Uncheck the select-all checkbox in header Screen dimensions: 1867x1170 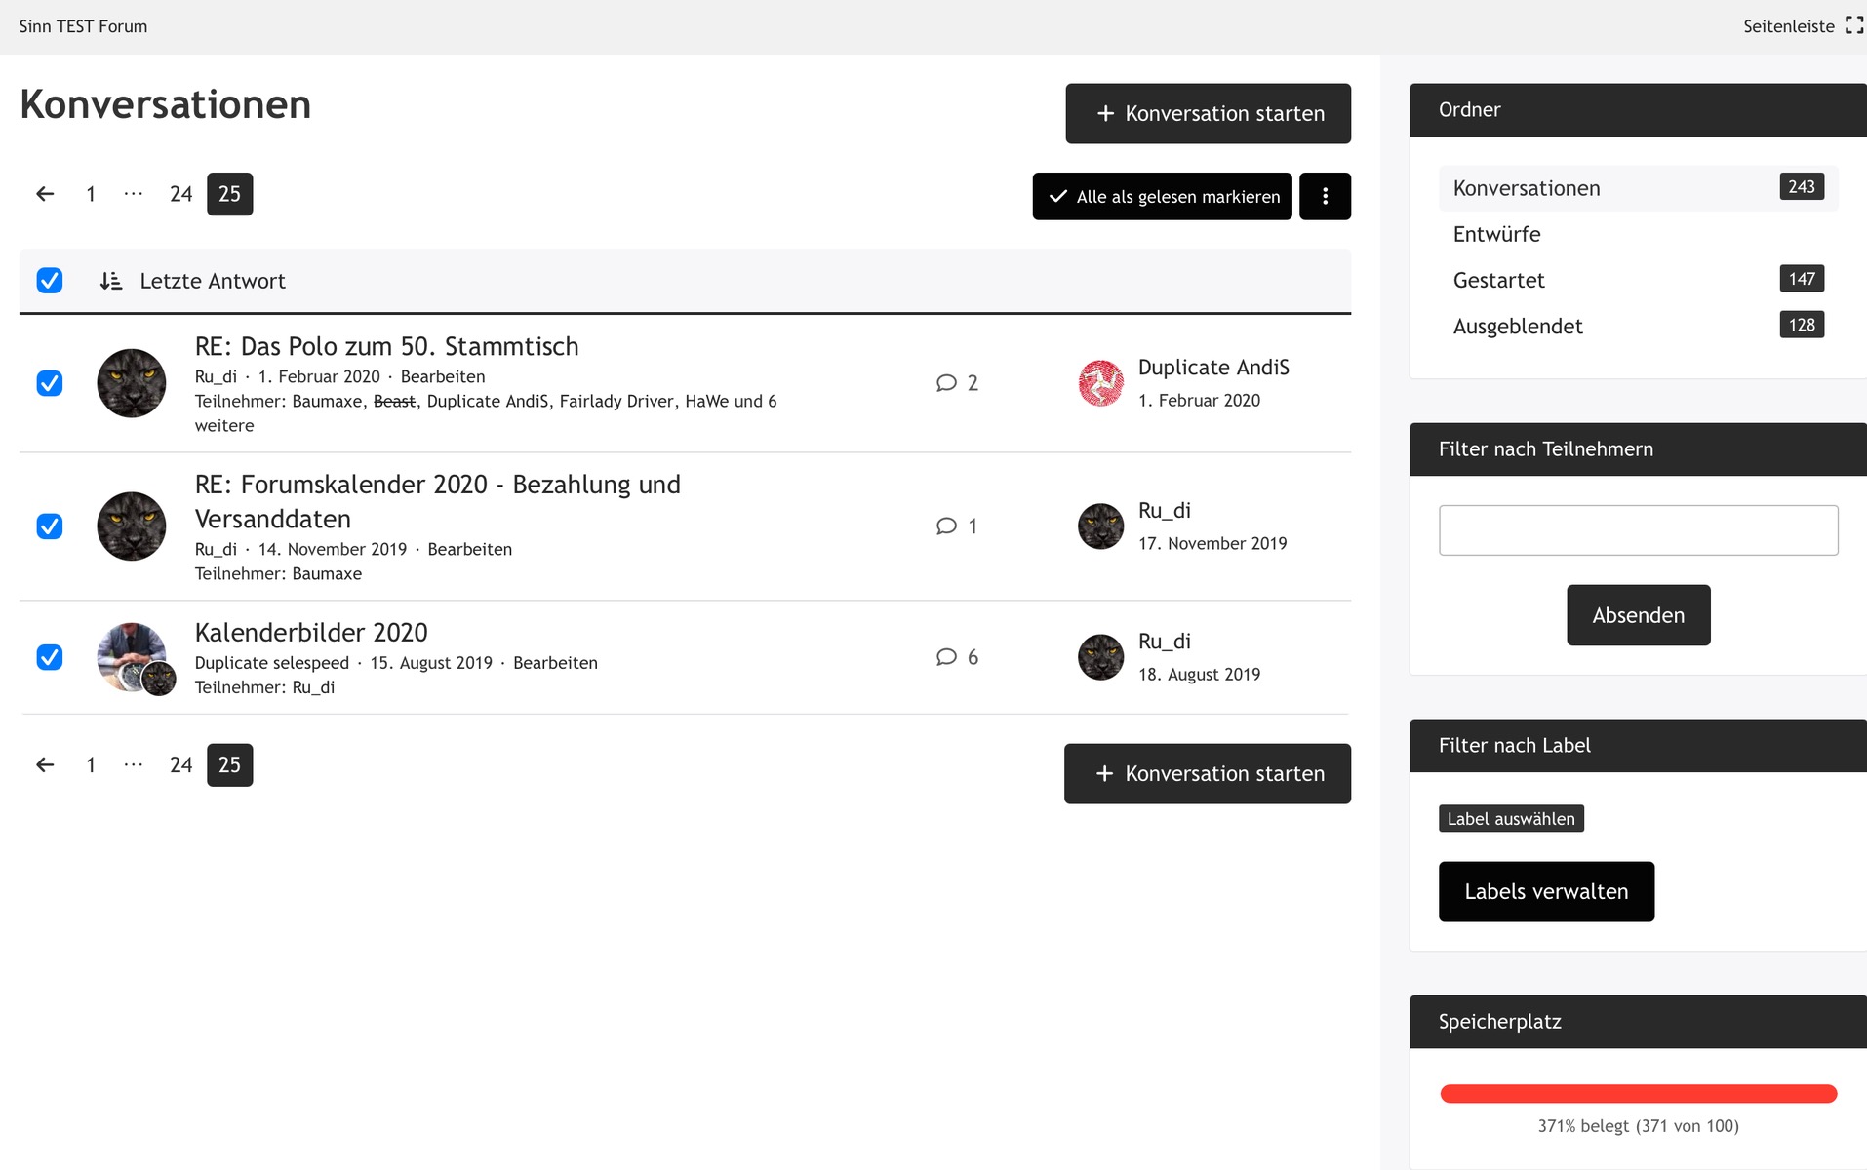[x=50, y=281]
